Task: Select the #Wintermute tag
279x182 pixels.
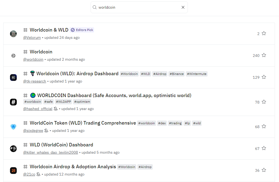Action: [197, 74]
